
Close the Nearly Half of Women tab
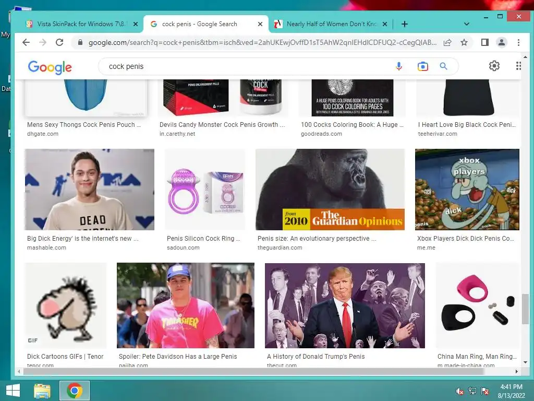tap(384, 24)
